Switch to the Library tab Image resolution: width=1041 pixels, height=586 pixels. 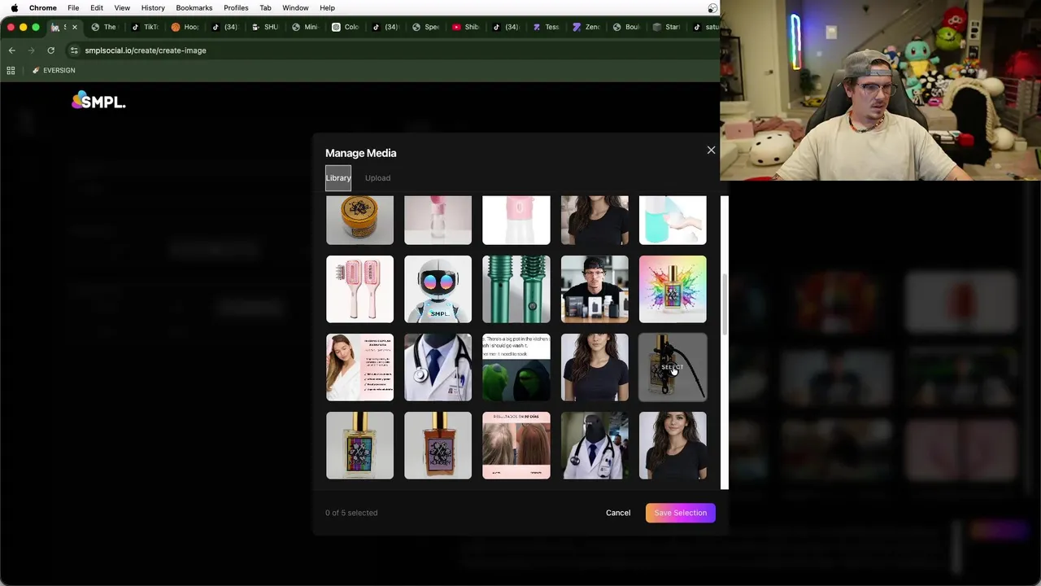pyautogui.click(x=338, y=177)
